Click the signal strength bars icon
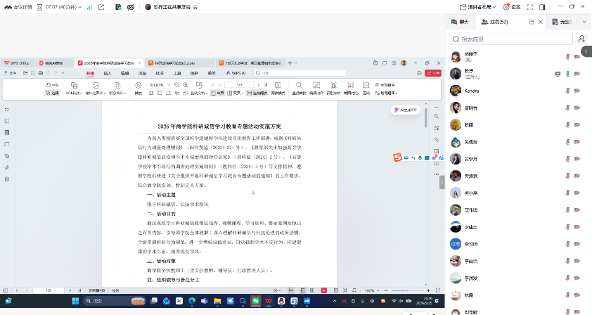 click(x=89, y=7)
